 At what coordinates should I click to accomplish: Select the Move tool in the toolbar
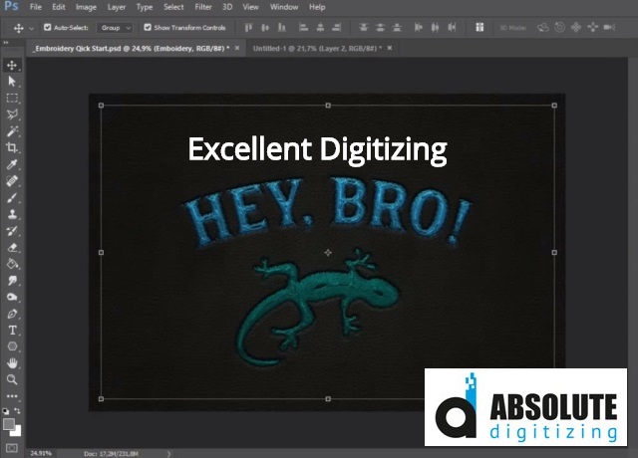click(x=12, y=66)
